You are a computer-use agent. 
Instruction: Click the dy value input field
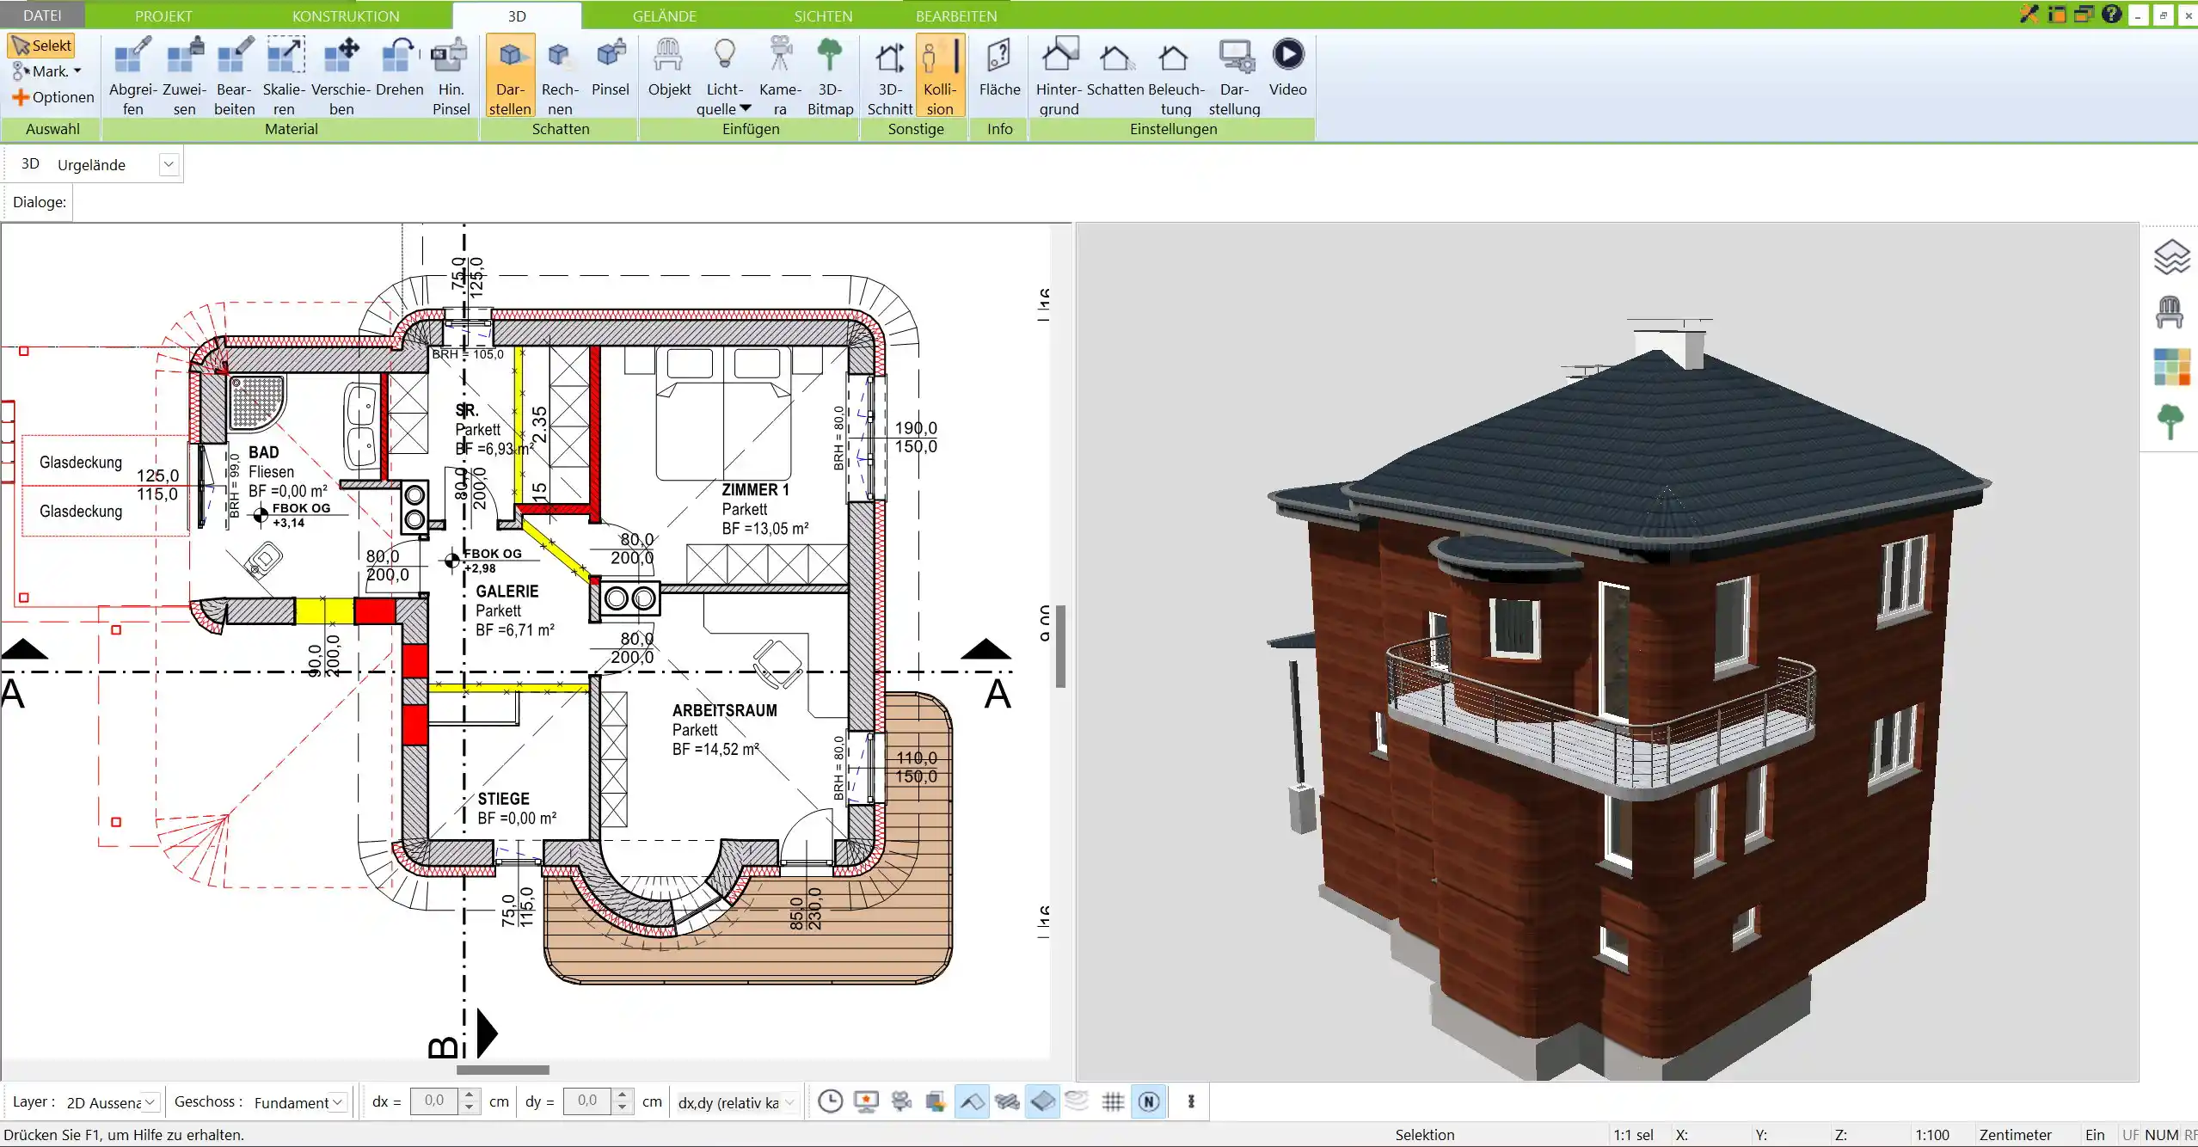click(587, 1101)
